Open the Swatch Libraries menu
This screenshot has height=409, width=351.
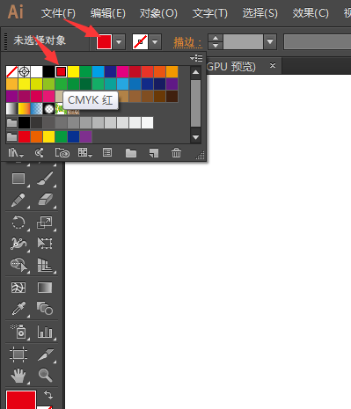pyautogui.click(x=15, y=153)
